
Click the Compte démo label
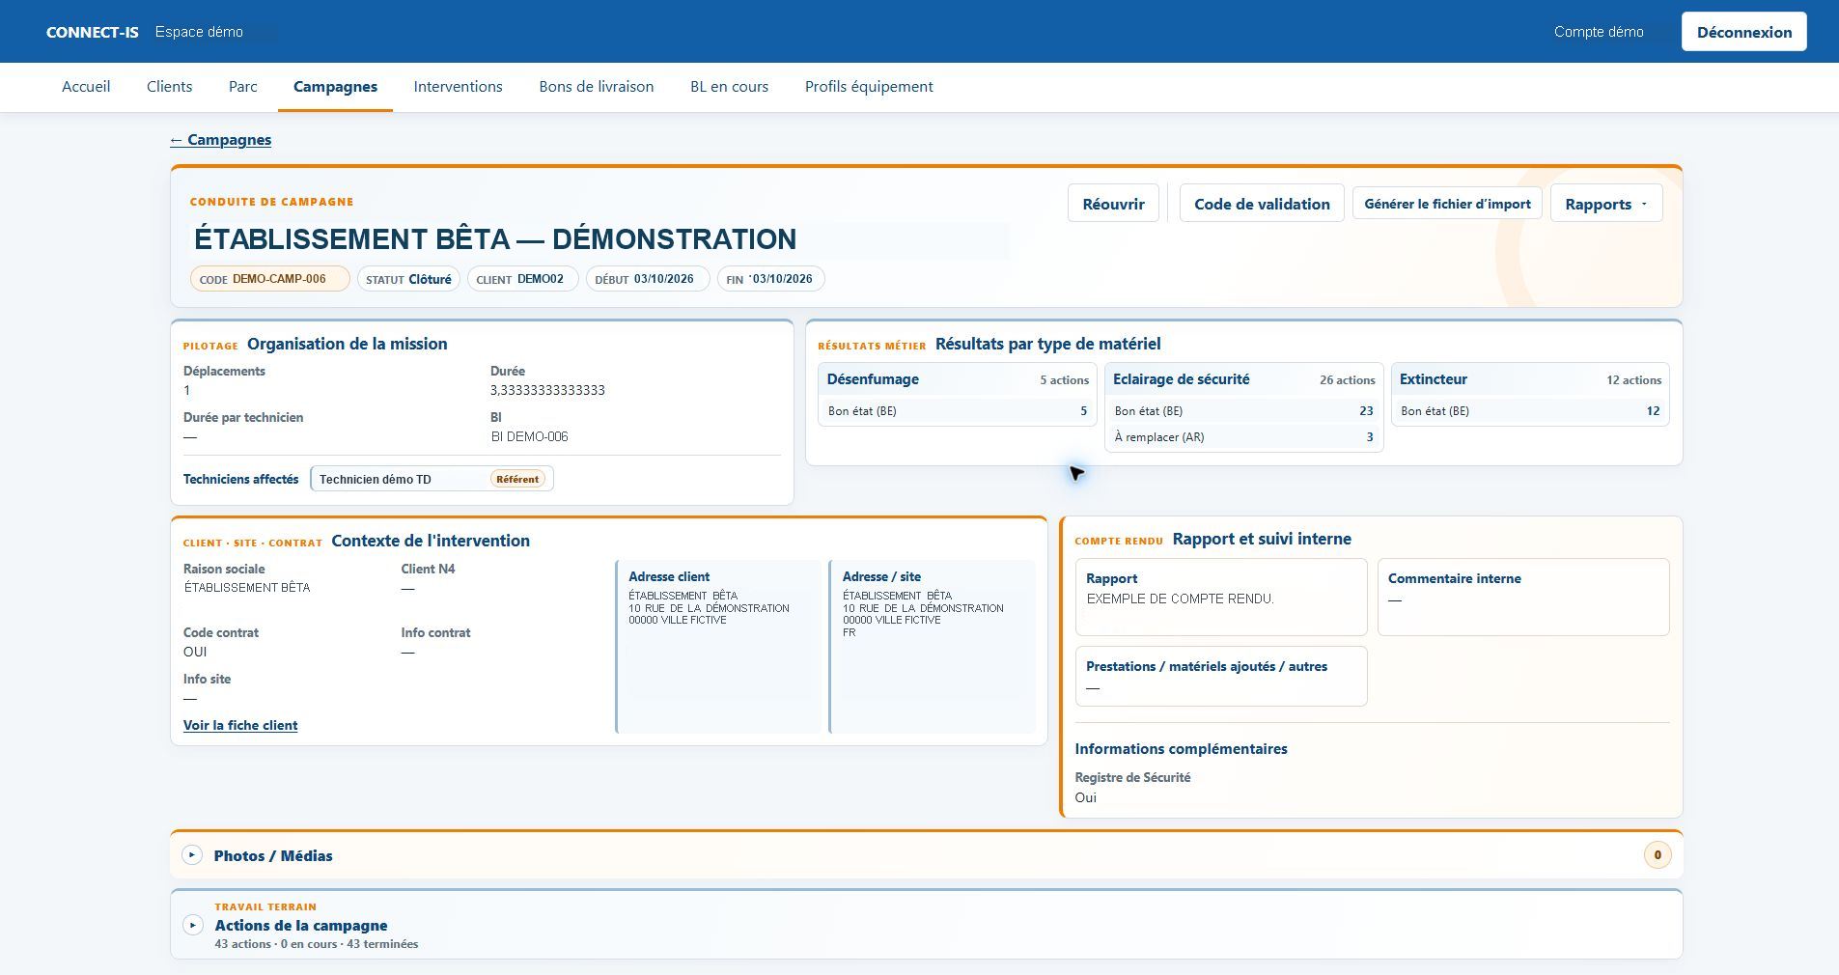[x=1599, y=32]
